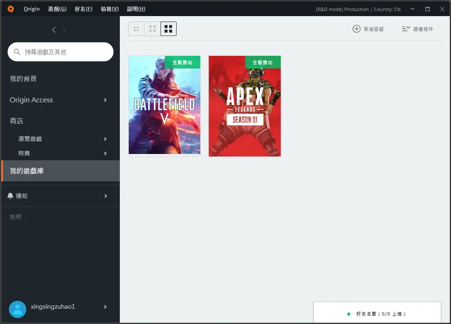This screenshot has width=451, height=324.
Task: Expand 通知 chevron
Action: pyautogui.click(x=105, y=196)
